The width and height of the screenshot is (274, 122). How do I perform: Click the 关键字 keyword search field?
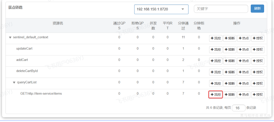[221, 9]
